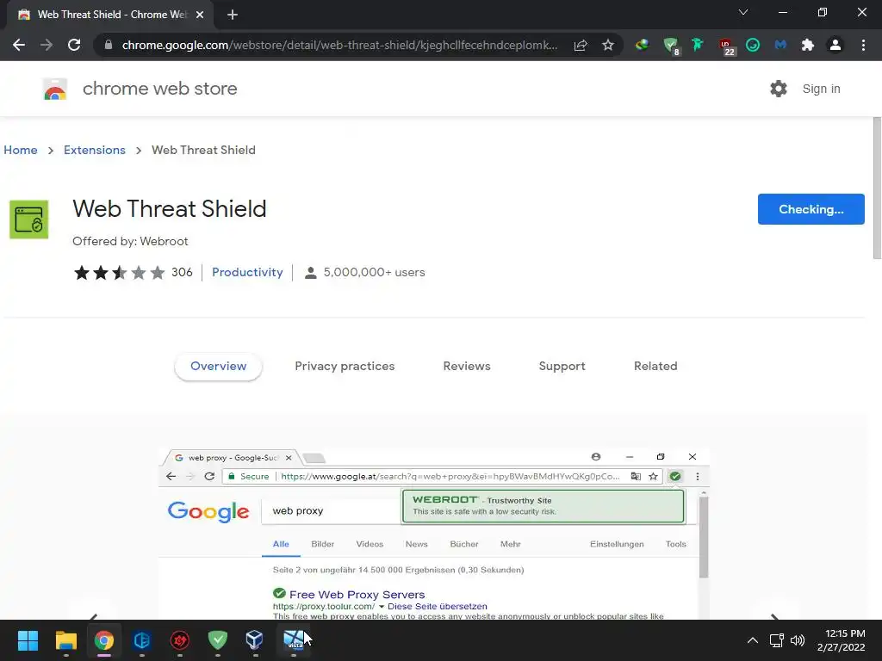Go back using the browser back arrow

[x=19, y=45]
